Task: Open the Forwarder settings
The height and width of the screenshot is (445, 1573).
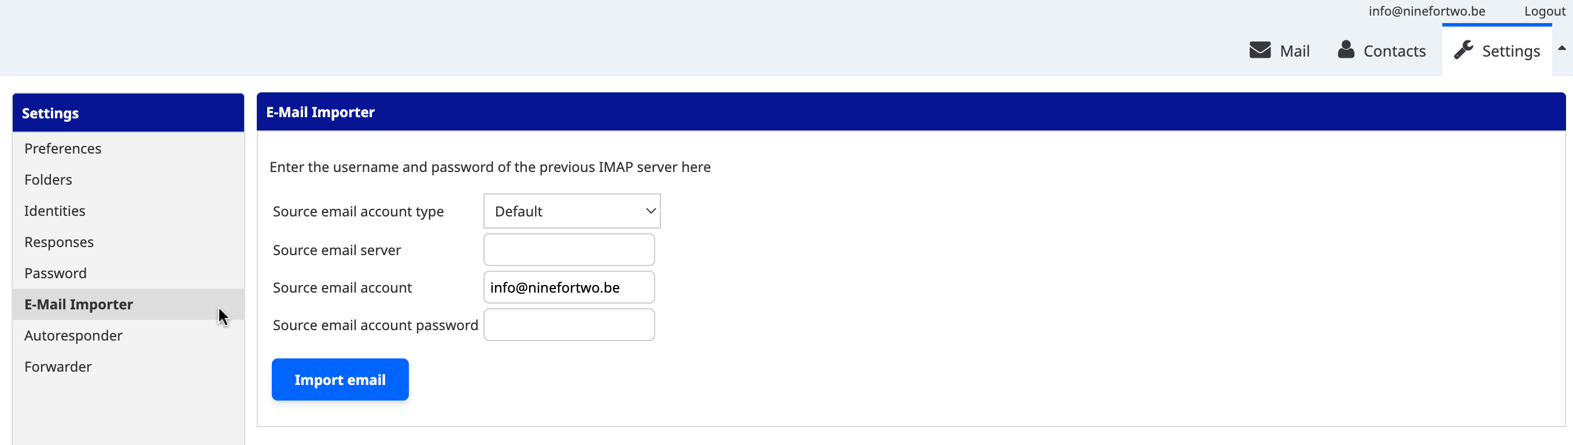Action: pyautogui.click(x=58, y=367)
